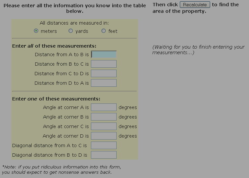The image size is (249, 178).
Task: Click the Diagonal distance B to D input
Action: pos(104,155)
